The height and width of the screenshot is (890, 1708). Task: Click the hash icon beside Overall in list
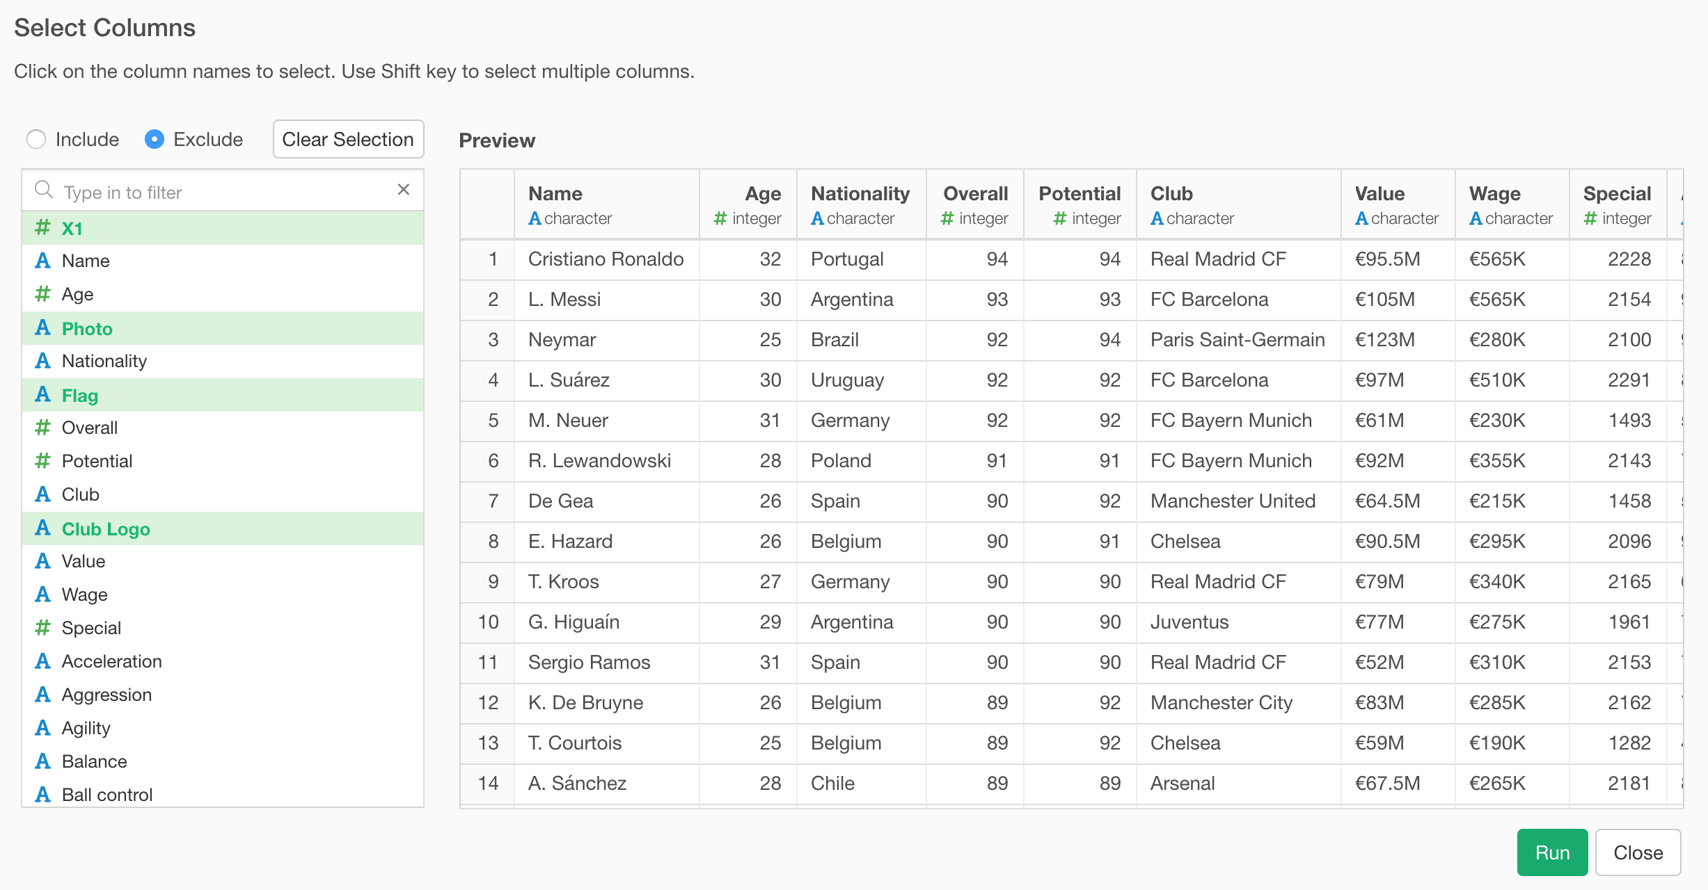click(42, 428)
